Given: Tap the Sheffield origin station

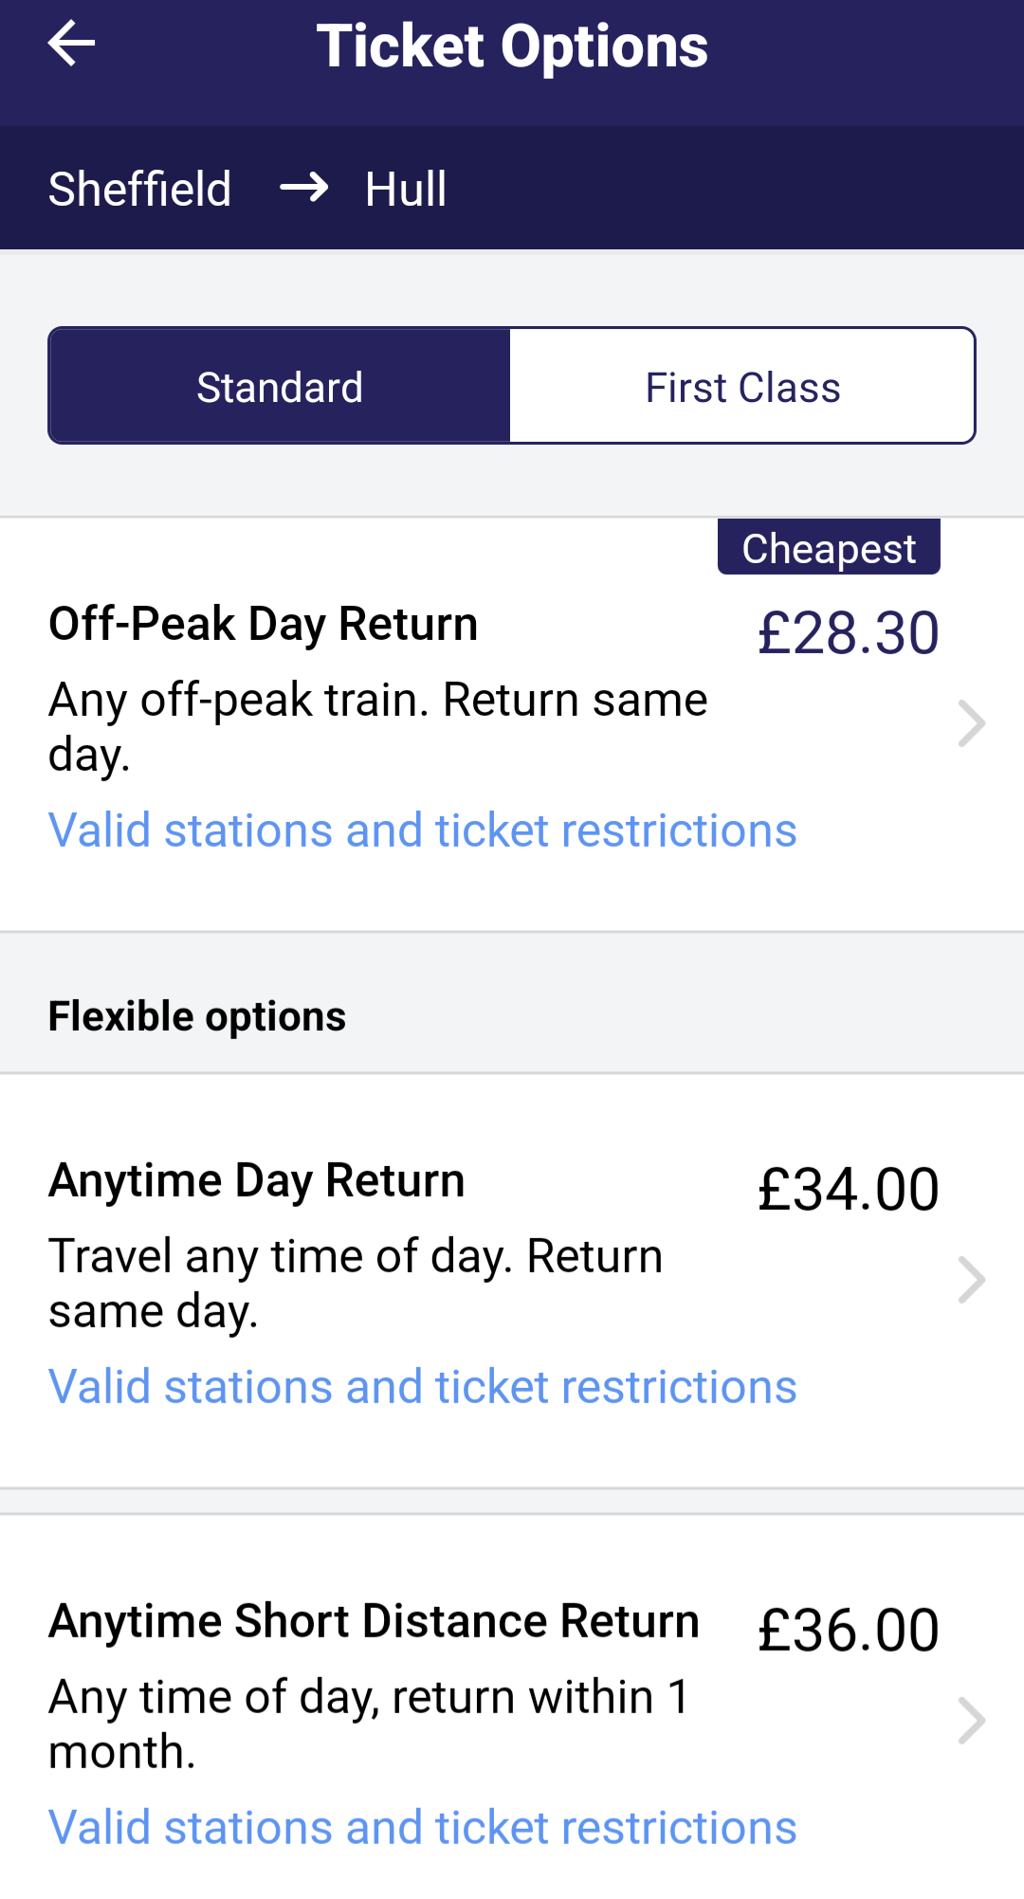Looking at the screenshot, I should (140, 189).
